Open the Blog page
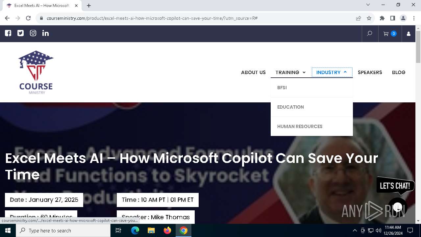 tap(399, 72)
